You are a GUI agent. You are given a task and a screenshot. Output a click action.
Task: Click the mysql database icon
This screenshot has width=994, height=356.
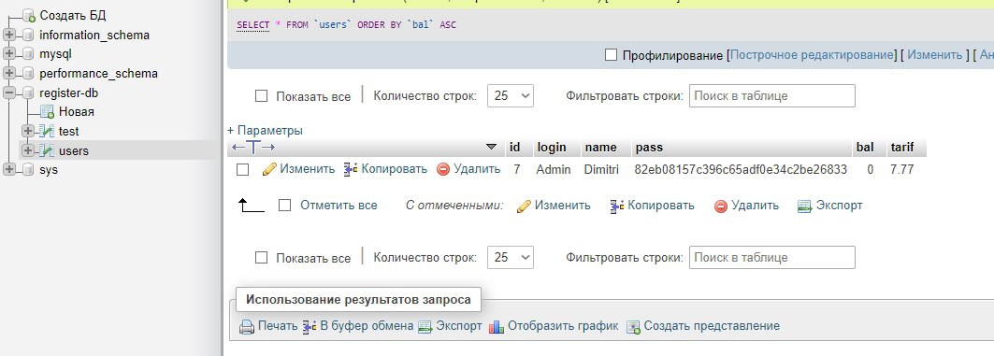(x=28, y=54)
